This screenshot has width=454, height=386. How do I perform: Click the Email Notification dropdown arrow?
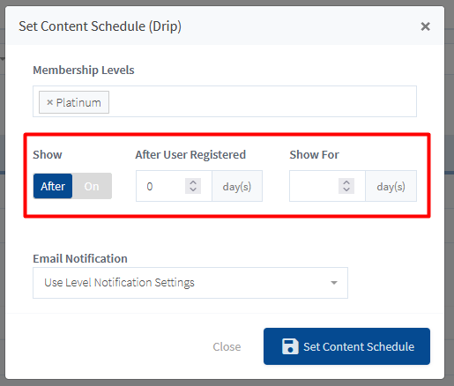(334, 283)
